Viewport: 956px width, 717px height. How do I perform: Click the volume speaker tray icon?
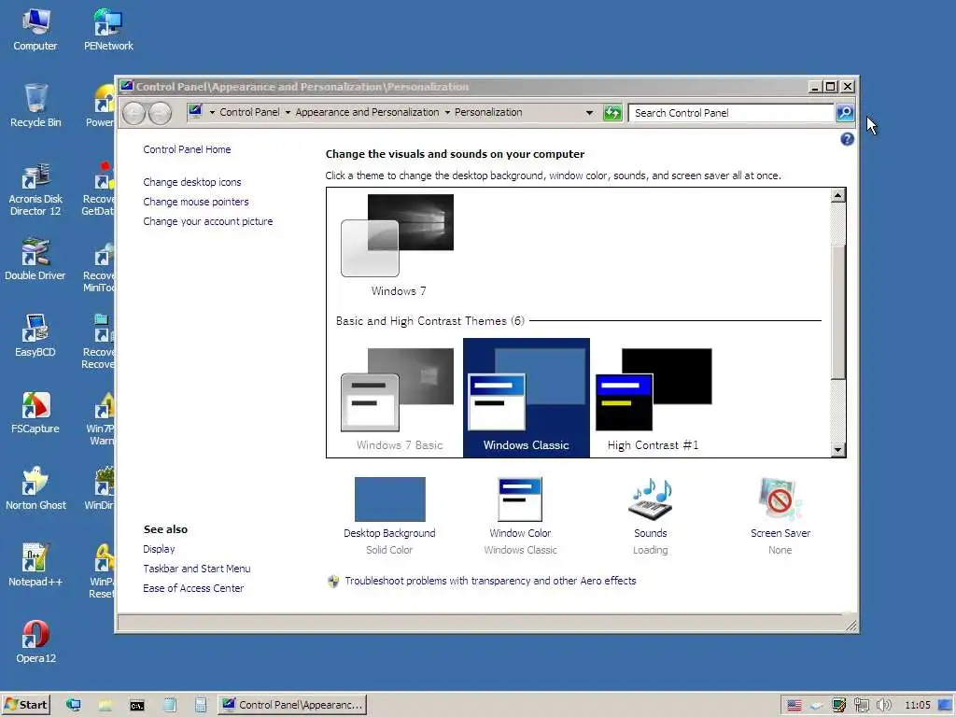click(883, 706)
